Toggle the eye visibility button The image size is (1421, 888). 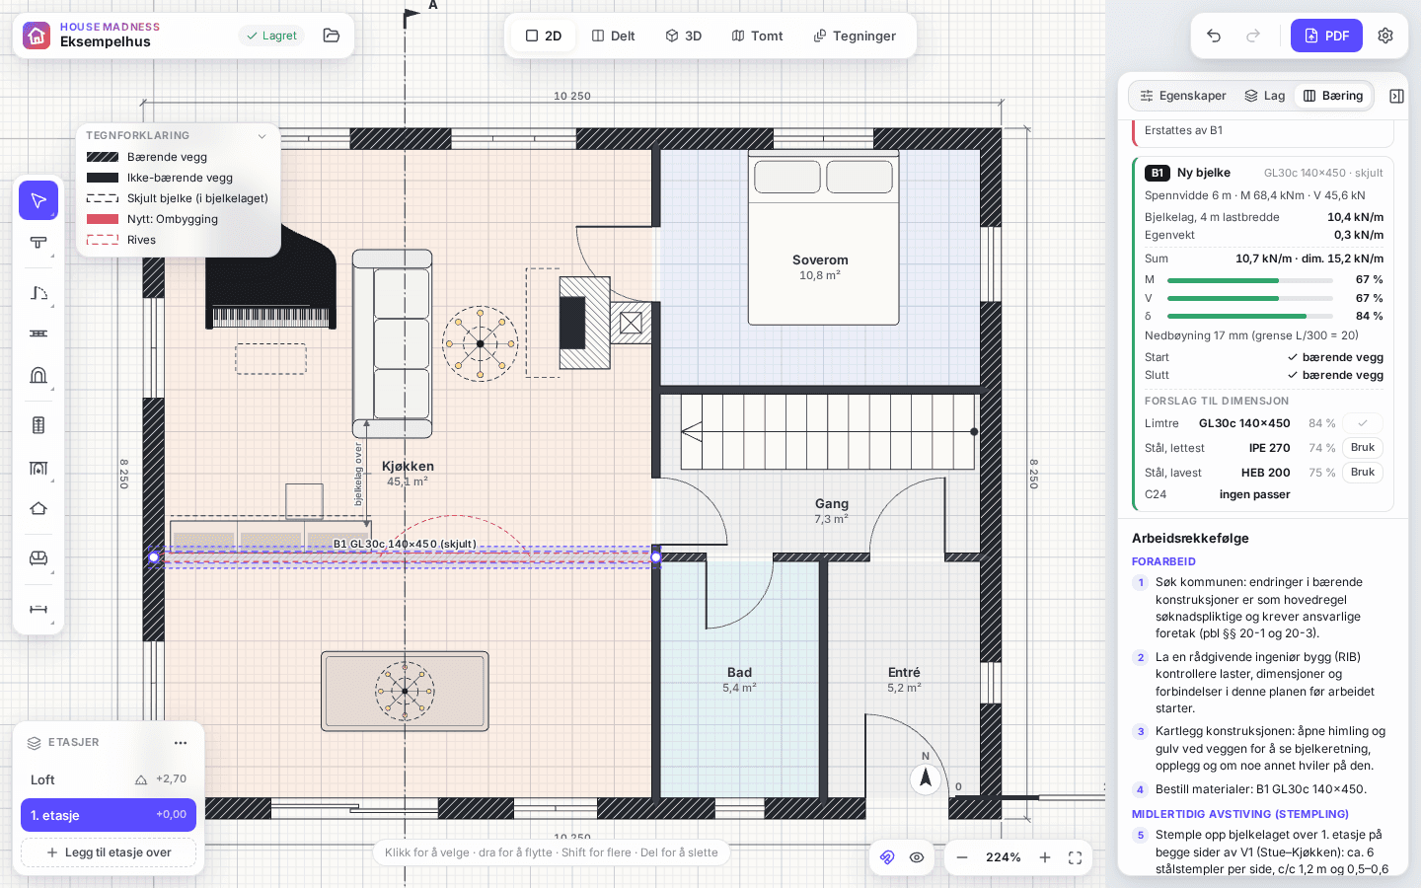917,857
